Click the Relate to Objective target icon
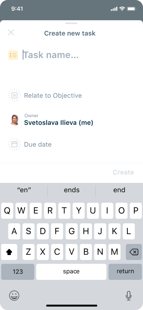Viewport: 143px width, 310px height. pos(14,95)
